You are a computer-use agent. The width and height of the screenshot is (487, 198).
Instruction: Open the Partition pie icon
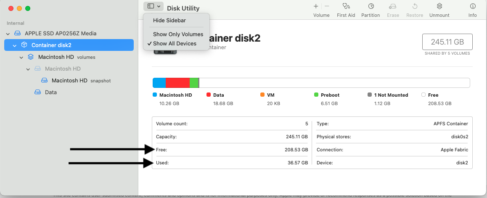tap(371, 6)
